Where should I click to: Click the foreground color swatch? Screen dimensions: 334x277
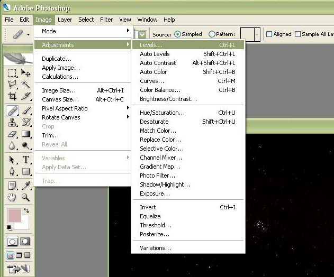(15, 216)
